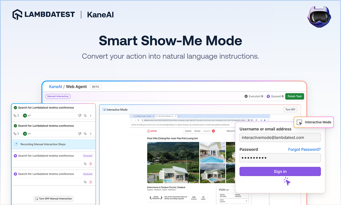The height and width of the screenshot is (205, 341).
Task: Select the Recording Manual Interaction Steps row
Action: click(54, 144)
